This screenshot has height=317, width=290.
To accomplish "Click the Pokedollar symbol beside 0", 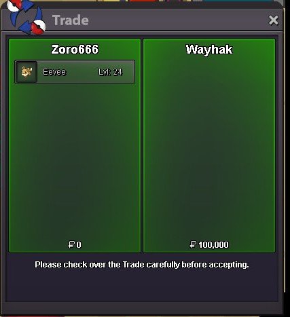I will click(x=71, y=244).
